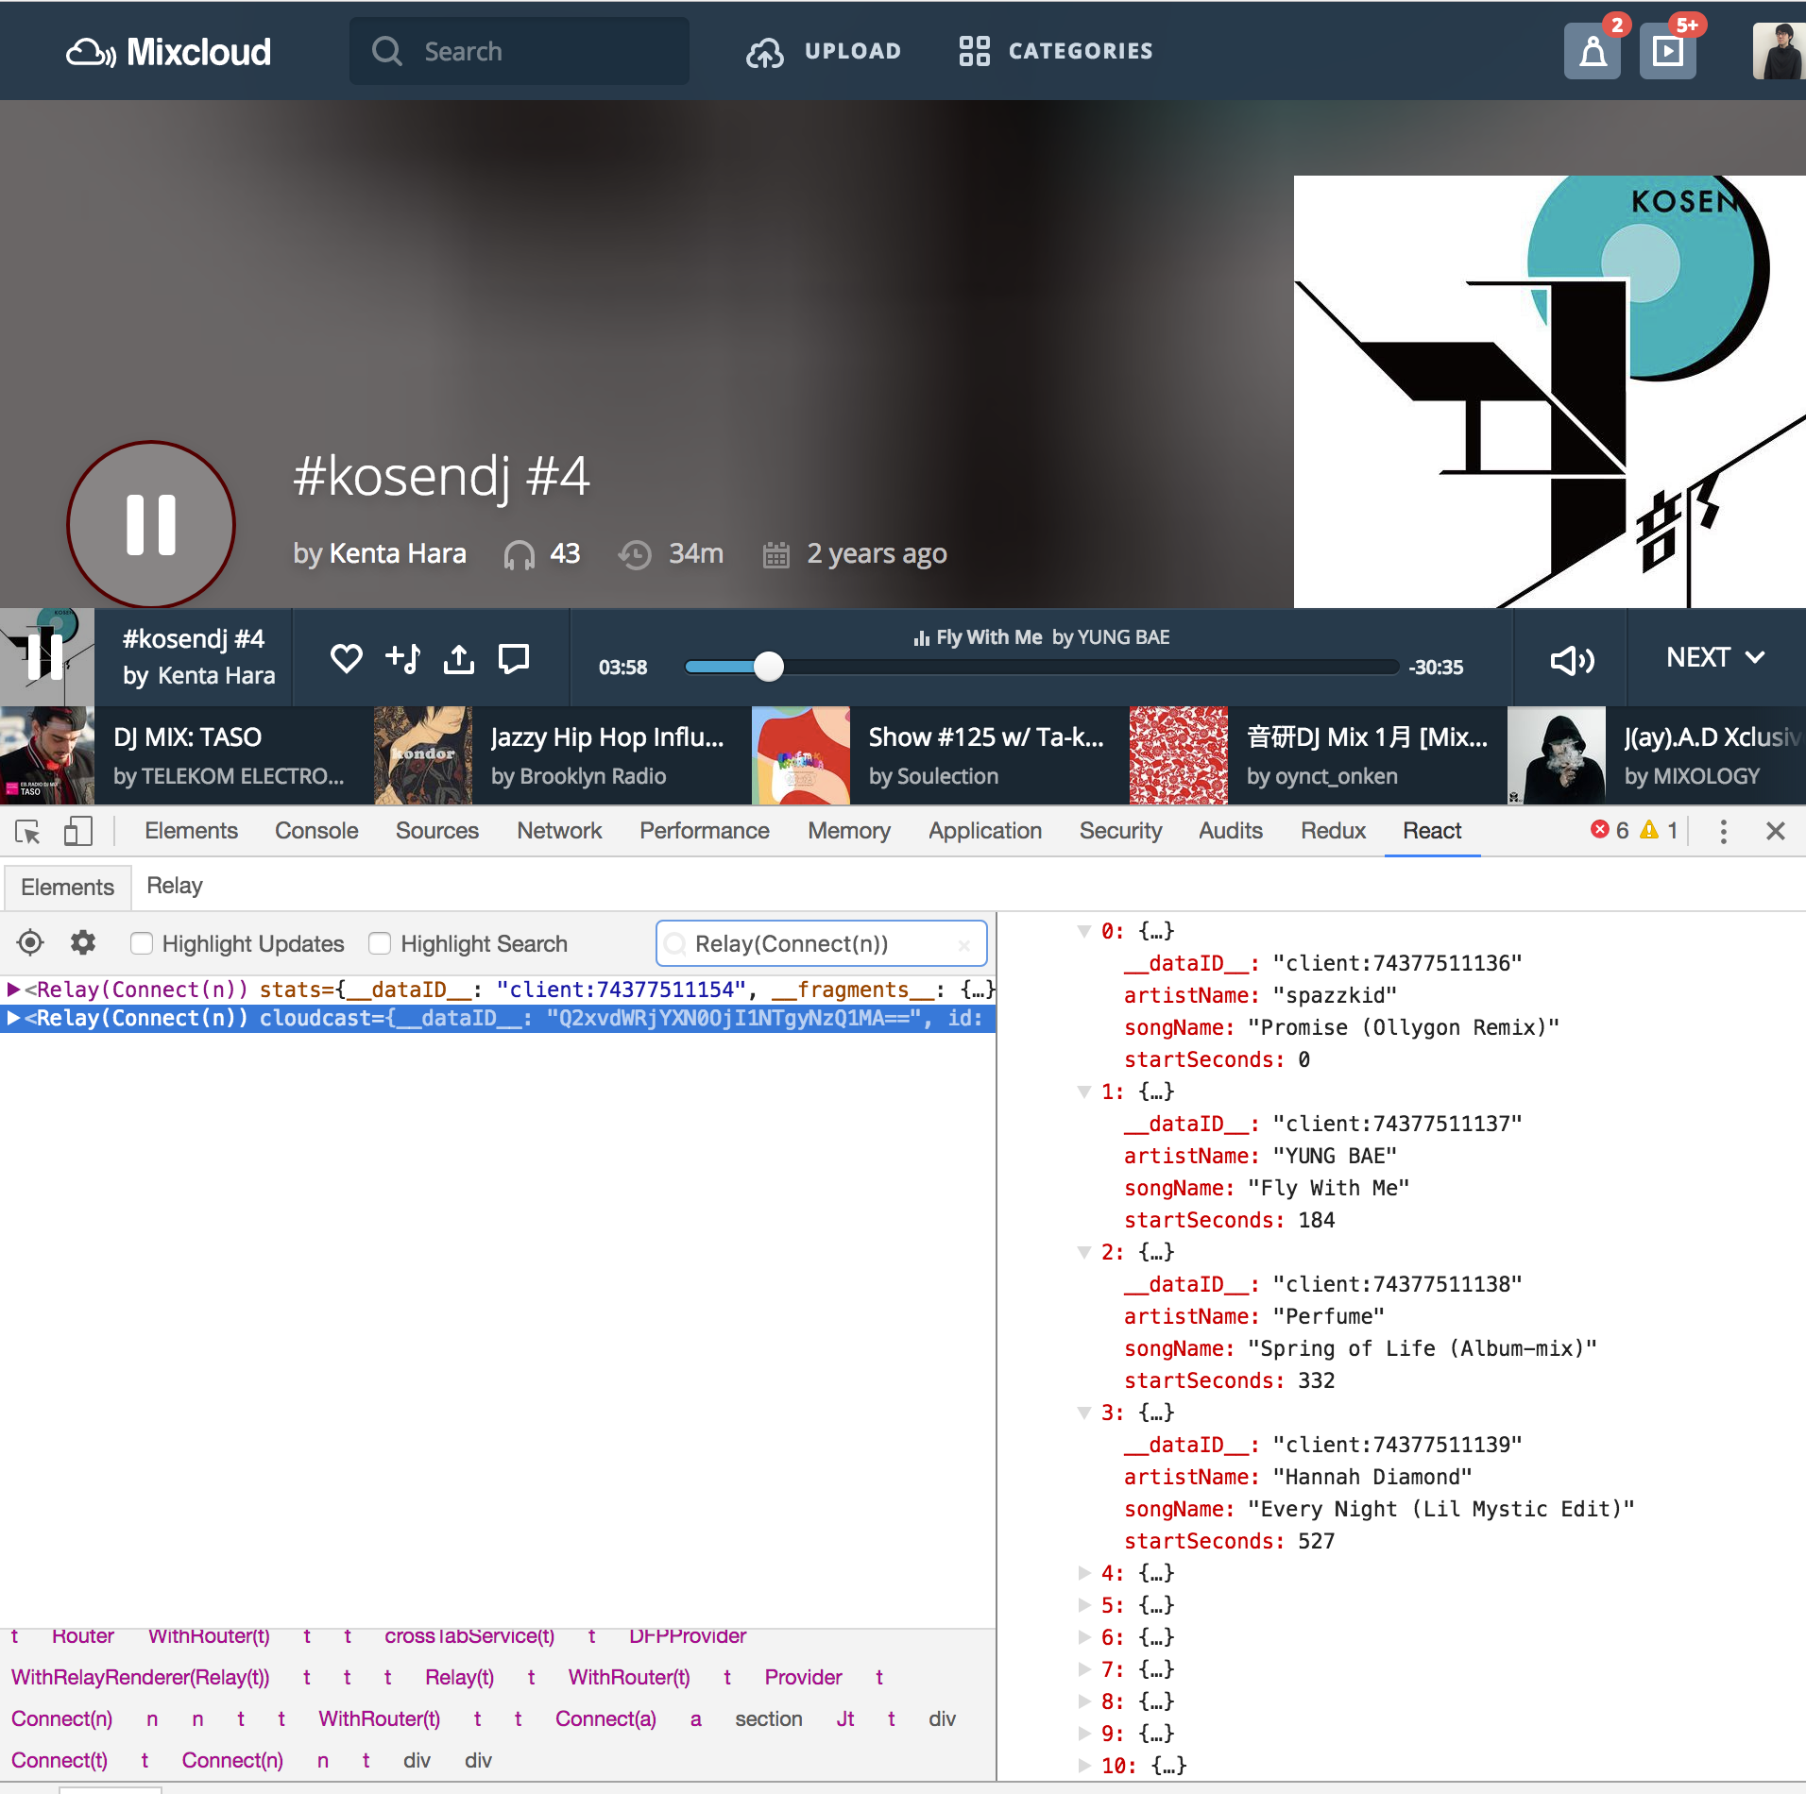1806x1794 pixels.
Task: Favorite the show with the heart icon
Action: (x=347, y=658)
